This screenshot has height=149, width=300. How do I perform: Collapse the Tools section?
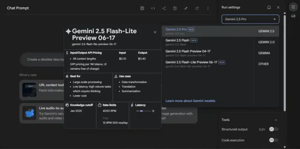coord(276,120)
